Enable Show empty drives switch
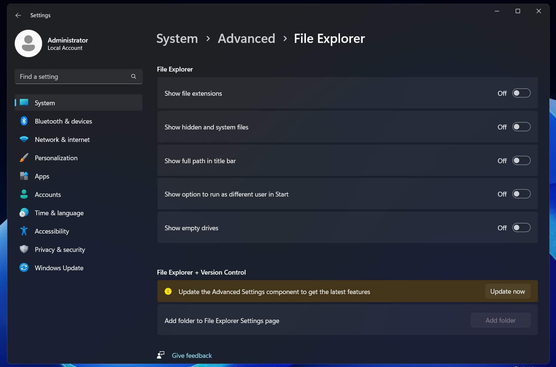The width and height of the screenshot is (556, 367). (521, 228)
